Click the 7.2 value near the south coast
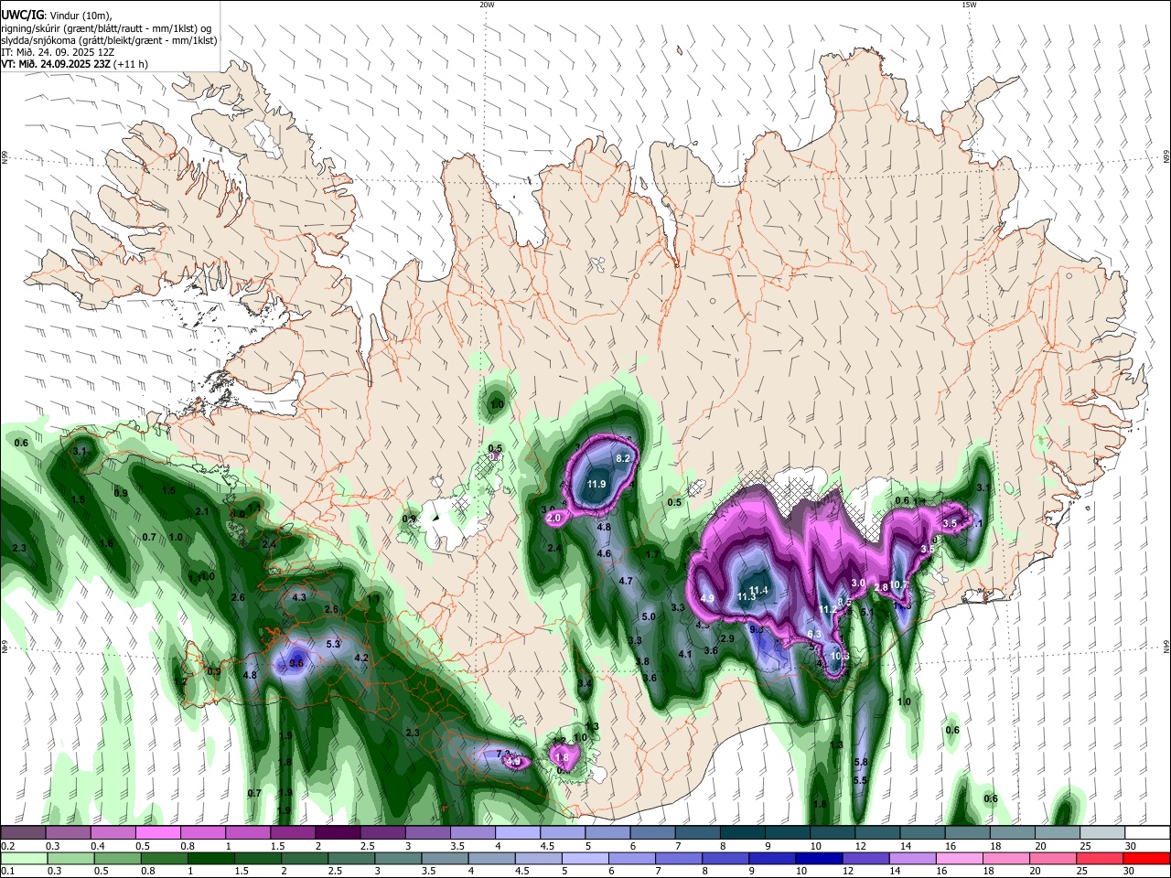1171x878 pixels. [503, 754]
